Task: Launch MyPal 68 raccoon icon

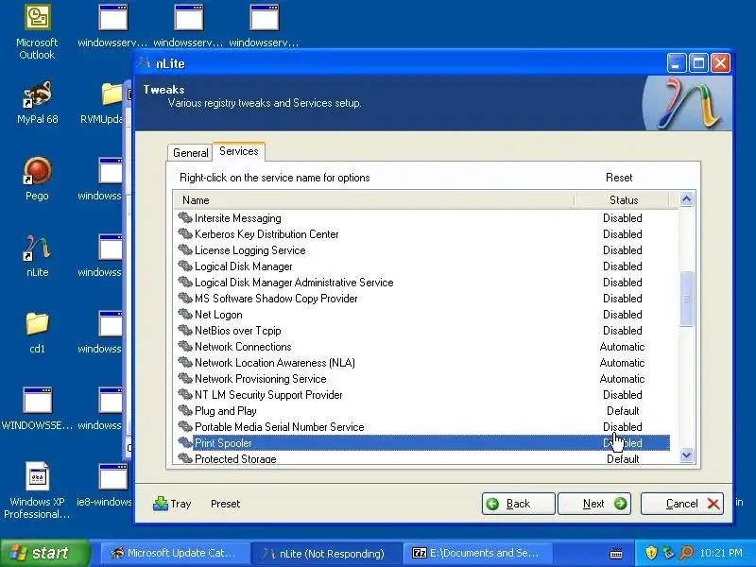Action: click(x=37, y=103)
